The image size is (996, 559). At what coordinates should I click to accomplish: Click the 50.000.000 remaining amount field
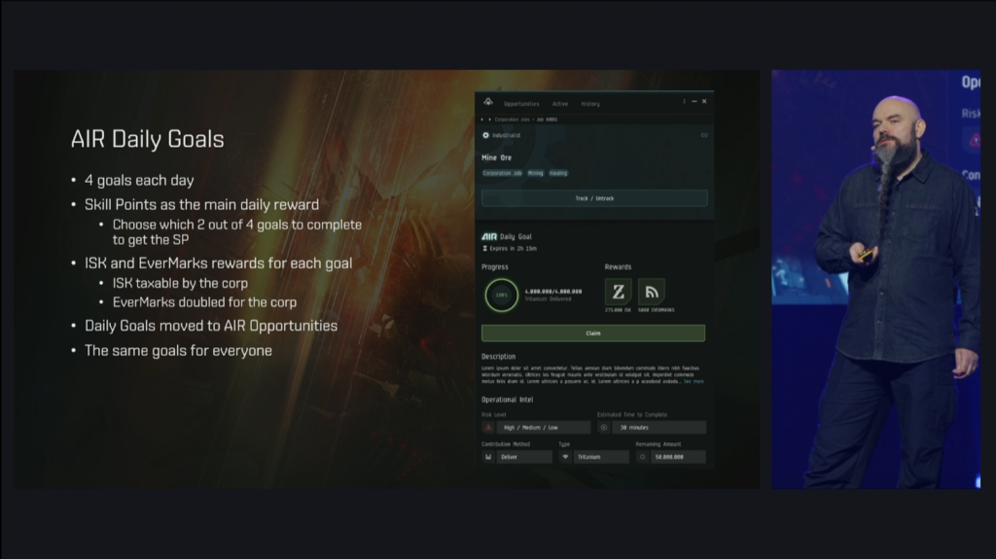(678, 457)
